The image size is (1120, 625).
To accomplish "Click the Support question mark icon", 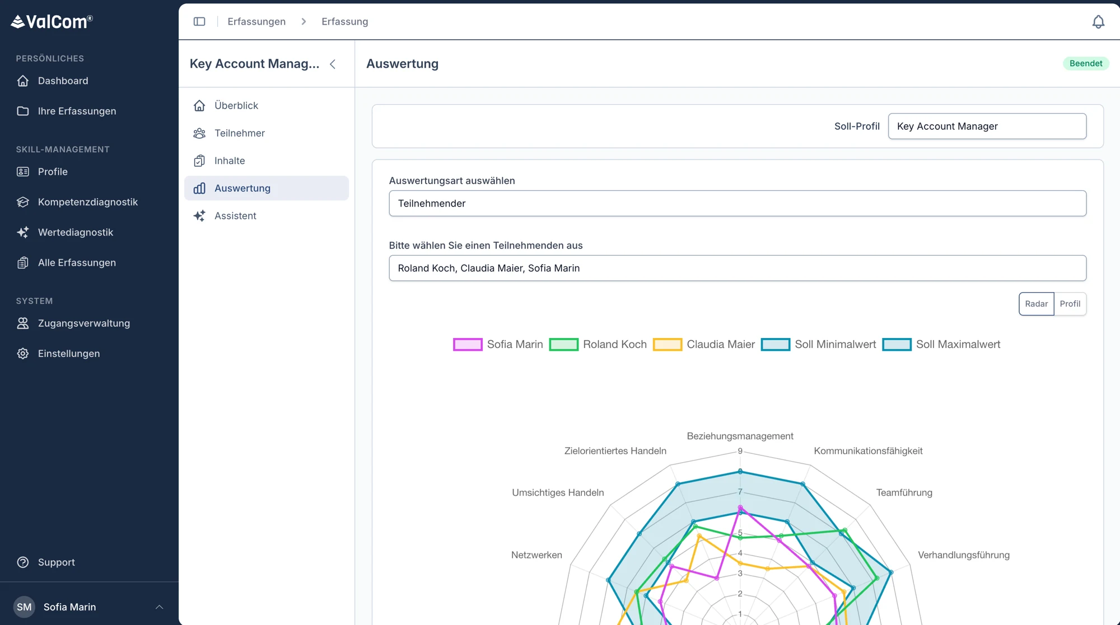I will (x=23, y=562).
